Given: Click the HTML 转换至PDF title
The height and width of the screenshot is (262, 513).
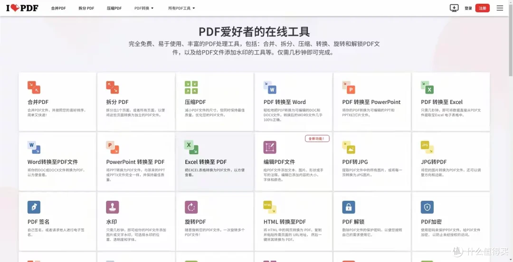Looking at the screenshot, I should pos(285,222).
